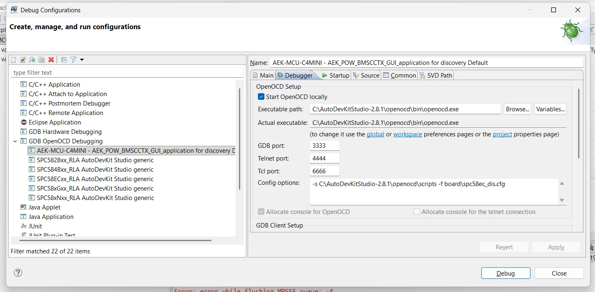Select SPC58ECxx_RLA AutoDevKit Studio generic
The image size is (595, 292).
(x=95, y=179)
